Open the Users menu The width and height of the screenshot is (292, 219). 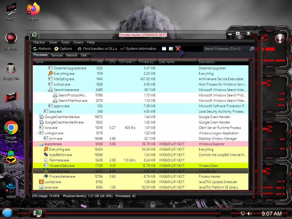pyautogui.click(x=78, y=42)
